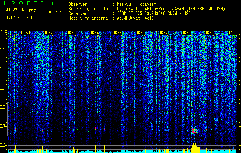
Task: Click the HROFFT 1.0.0 title text
Action: [x=30, y=3]
